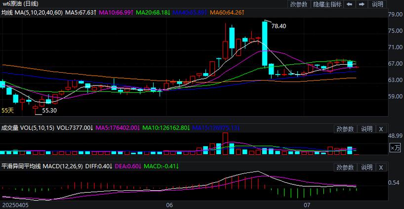Open 改参数 for the main MA chart

tap(298, 4)
